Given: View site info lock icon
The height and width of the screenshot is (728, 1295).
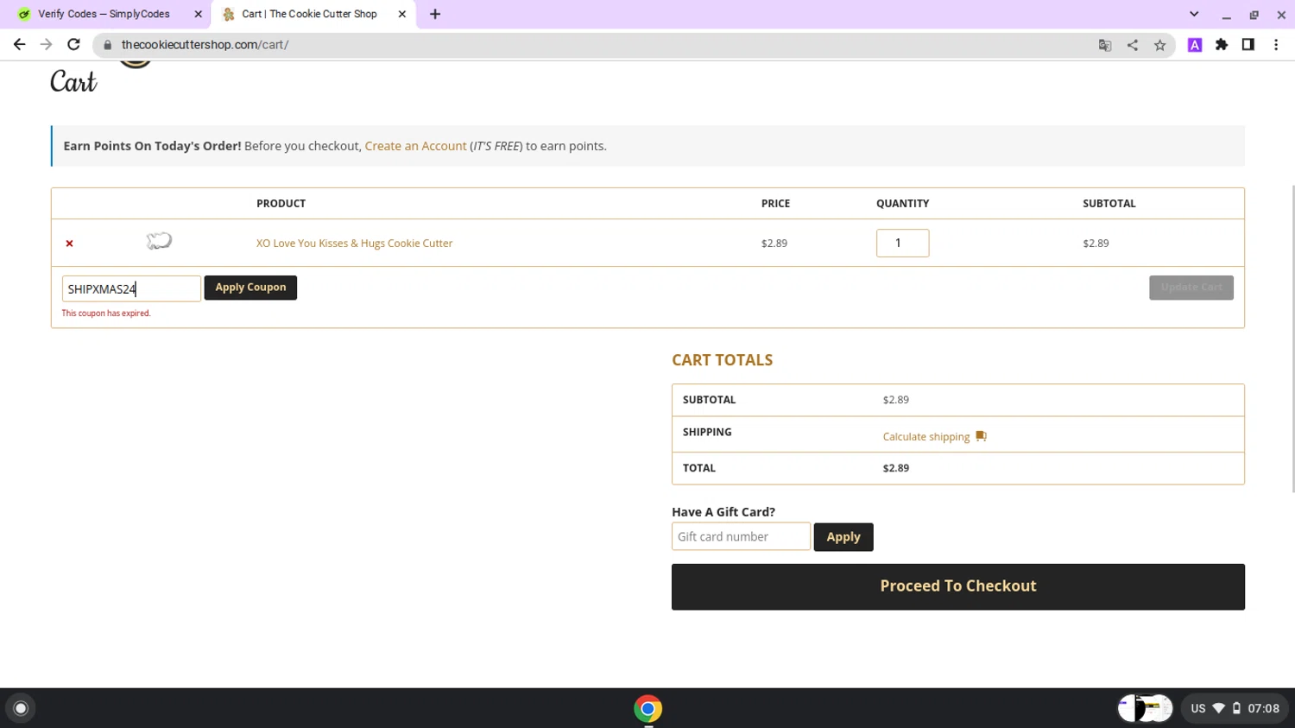Looking at the screenshot, I should (x=108, y=45).
